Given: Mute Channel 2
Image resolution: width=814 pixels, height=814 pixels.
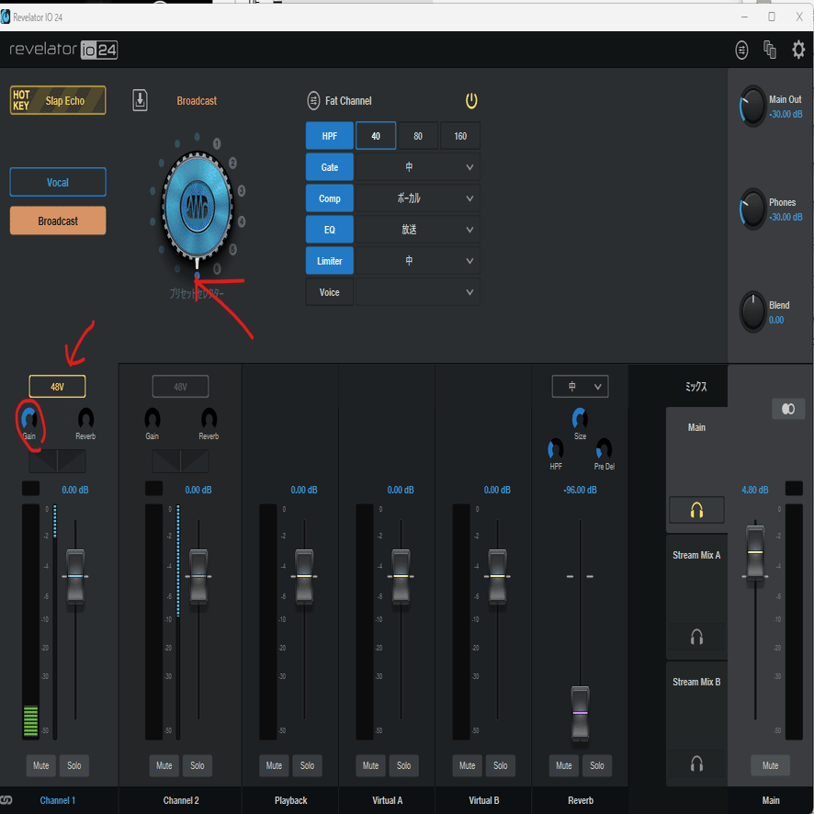Looking at the screenshot, I should click(164, 765).
